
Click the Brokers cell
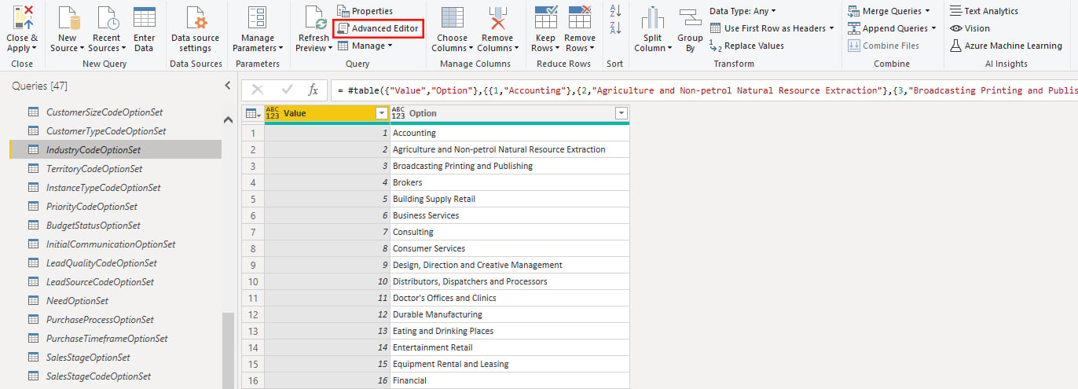[509, 182]
